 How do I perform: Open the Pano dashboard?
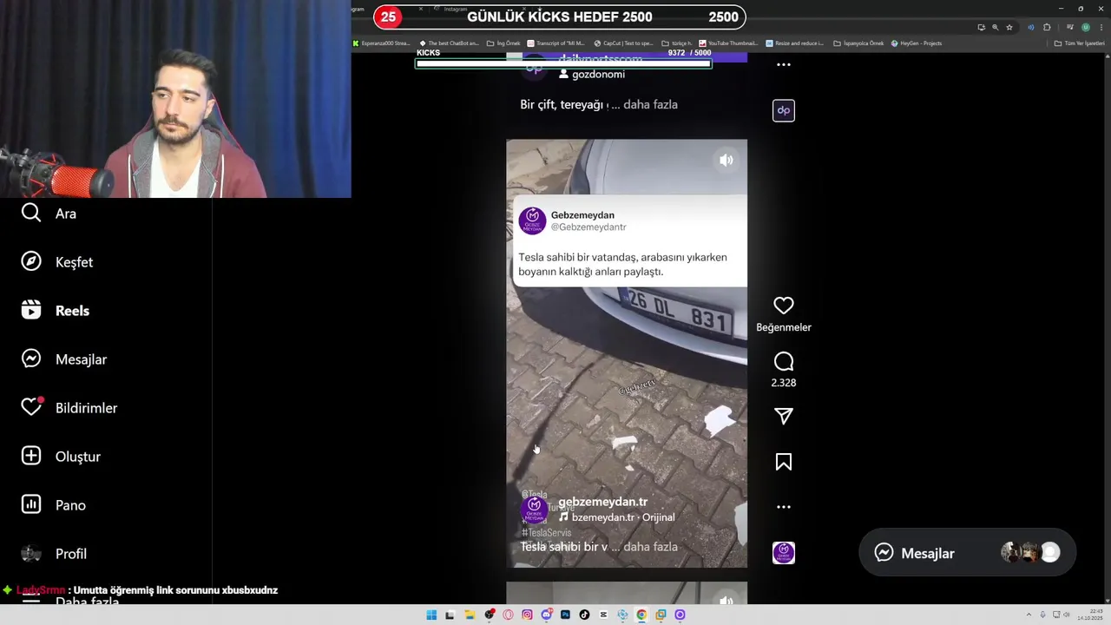click(x=54, y=505)
